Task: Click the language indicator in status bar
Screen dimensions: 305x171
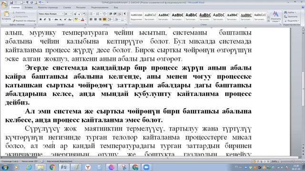Action: click(x=60, y=161)
